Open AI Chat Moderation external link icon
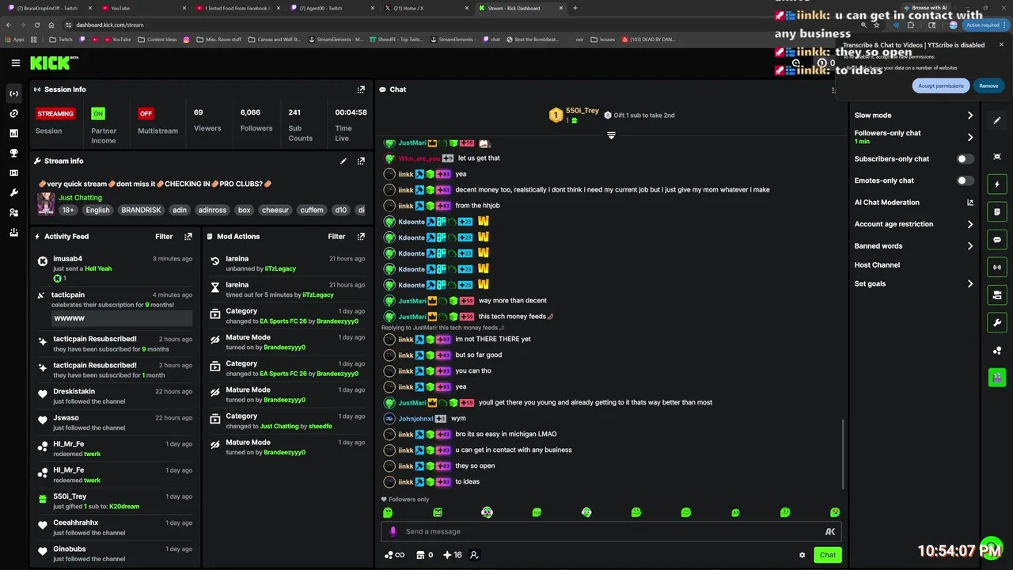Viewport: 1013px width, 570px height. [x=970, y=203]
